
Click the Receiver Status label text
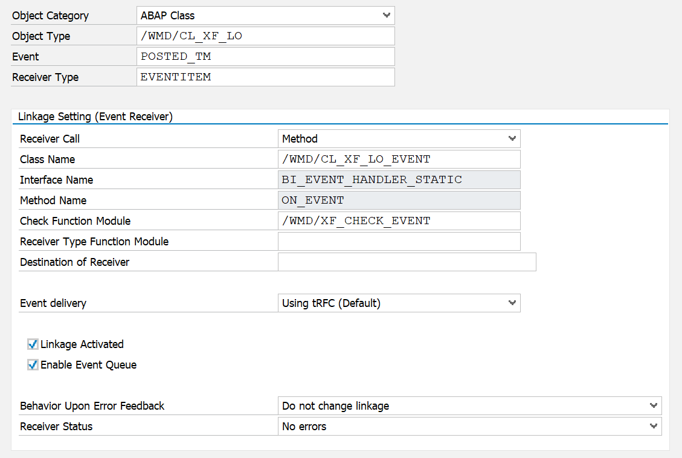point(56,427)
